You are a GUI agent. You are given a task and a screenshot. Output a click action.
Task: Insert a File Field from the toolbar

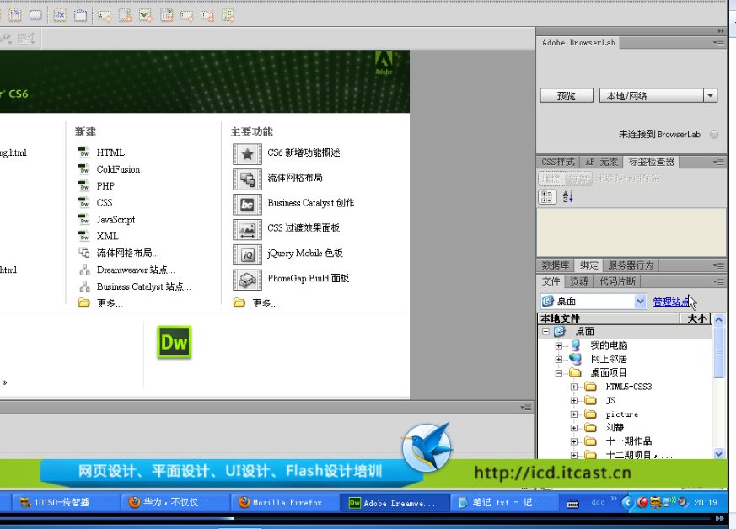tap(15, 15)
